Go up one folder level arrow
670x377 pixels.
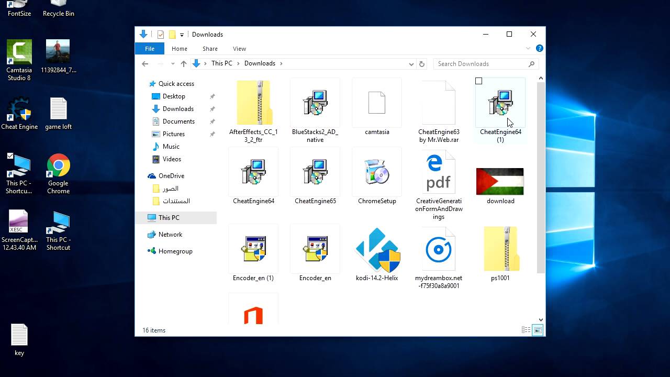[183, 64]
